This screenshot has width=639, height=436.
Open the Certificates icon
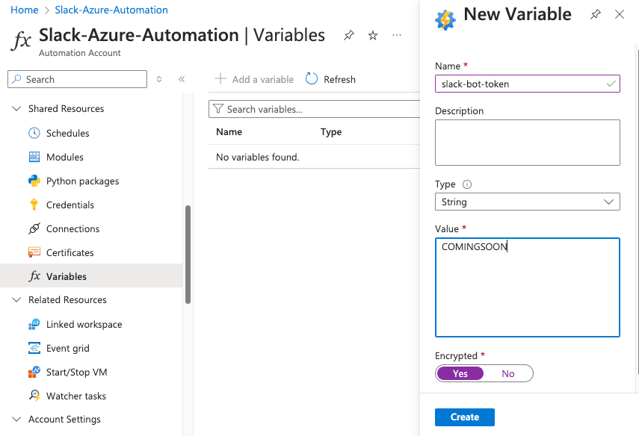click(34, 252)
